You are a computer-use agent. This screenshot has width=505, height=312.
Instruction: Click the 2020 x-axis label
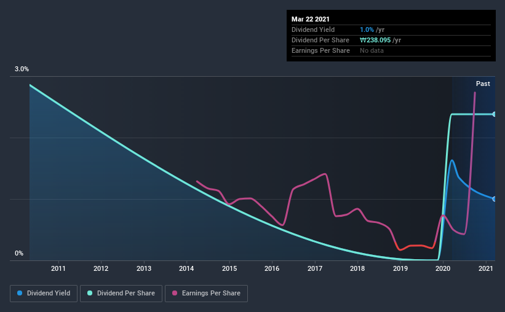(443, 268)
